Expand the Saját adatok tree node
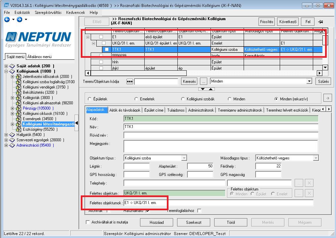Screen dimensions: 336x238 point(6,66)
